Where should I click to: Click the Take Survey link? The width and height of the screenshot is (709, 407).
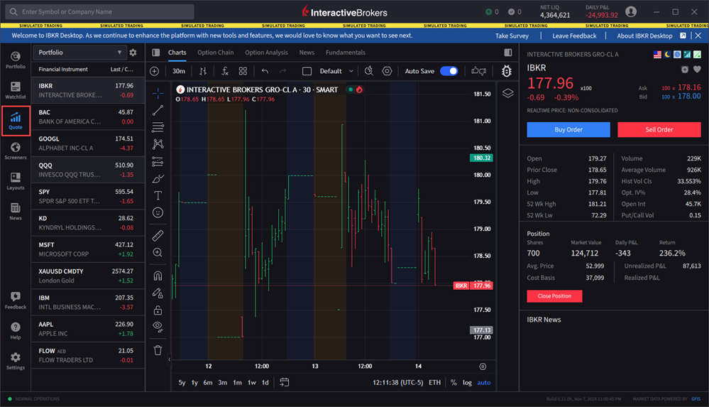pos(512,36)
